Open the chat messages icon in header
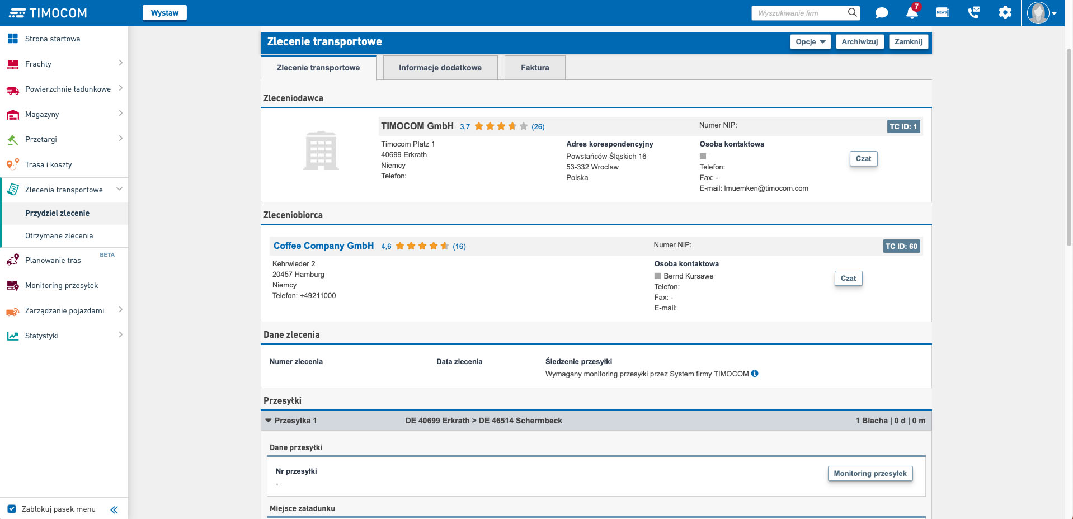Viewport: 1073px width, 519px height. [x=882, y=13]
